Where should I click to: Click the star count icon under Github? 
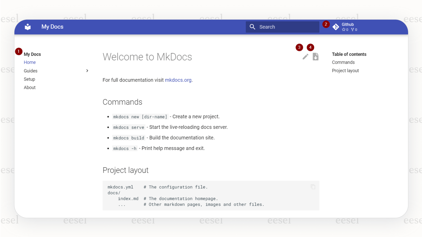(x=344, y=30)
